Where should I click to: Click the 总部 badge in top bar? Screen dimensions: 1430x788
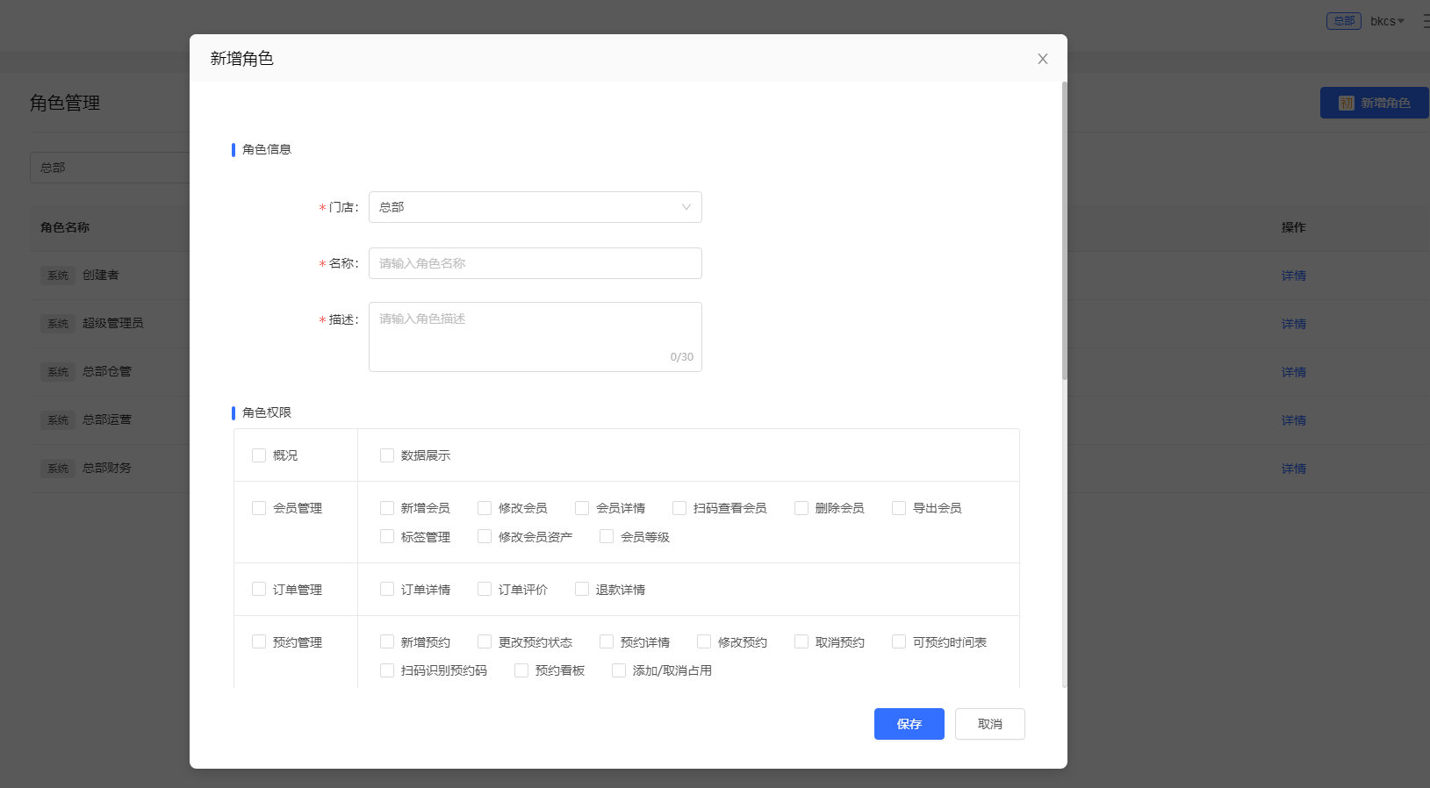[1344, 21]
